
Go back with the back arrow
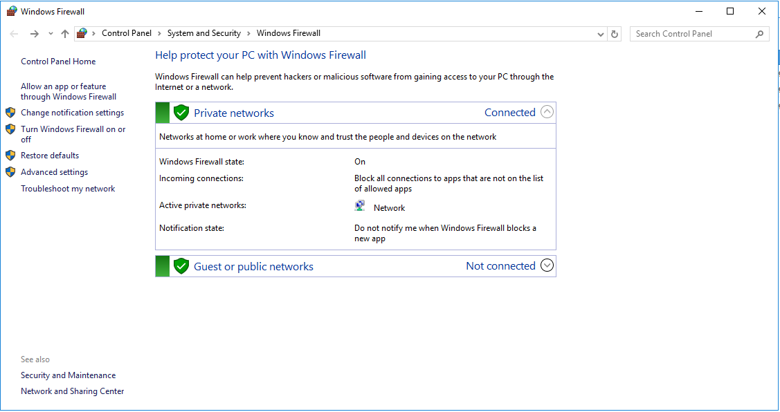point(14,34)
